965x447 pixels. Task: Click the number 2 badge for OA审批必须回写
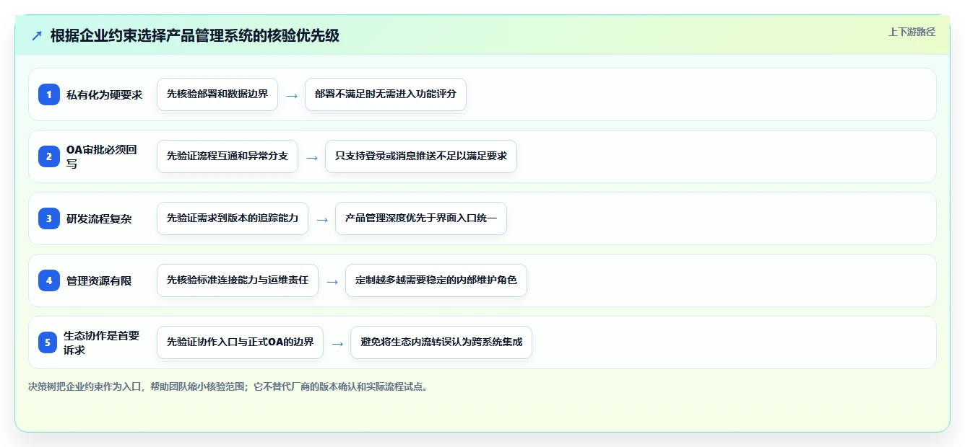[x=49, y=156]
